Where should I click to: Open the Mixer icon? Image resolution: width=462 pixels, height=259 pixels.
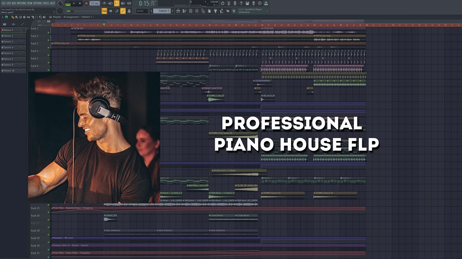click(197, 11)
